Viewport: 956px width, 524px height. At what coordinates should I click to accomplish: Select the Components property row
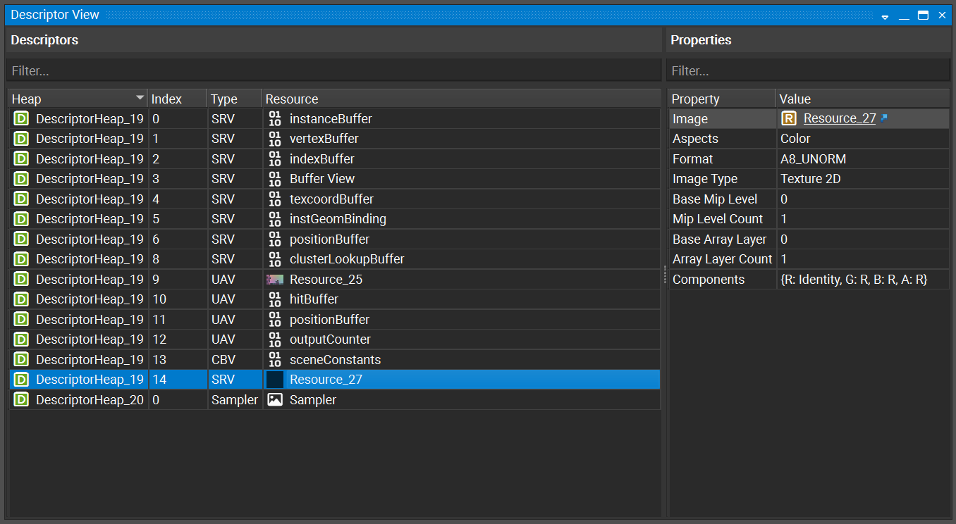808,280
